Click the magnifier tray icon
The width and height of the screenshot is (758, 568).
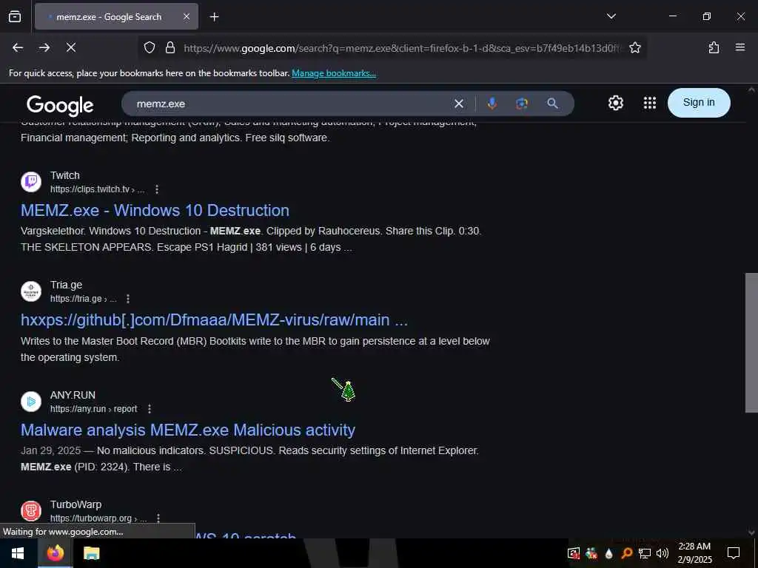pyautogui.click(x=626, y=553)
